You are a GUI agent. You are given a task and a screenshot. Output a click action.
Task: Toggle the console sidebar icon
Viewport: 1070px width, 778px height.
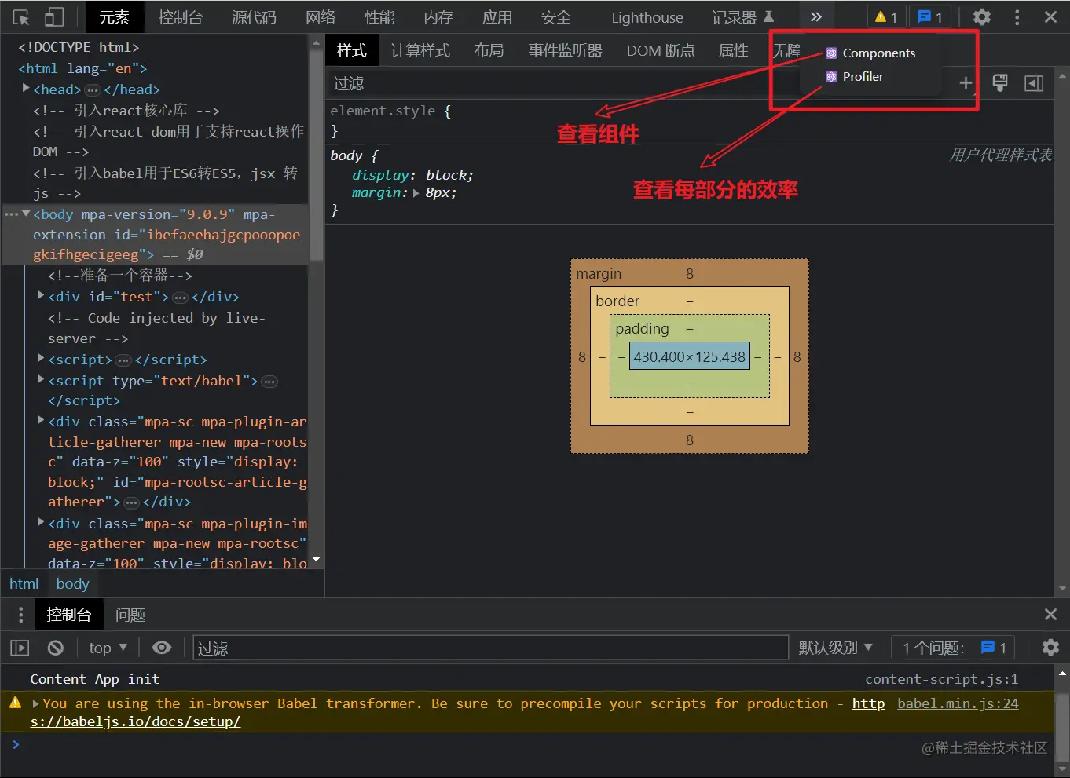20,648
